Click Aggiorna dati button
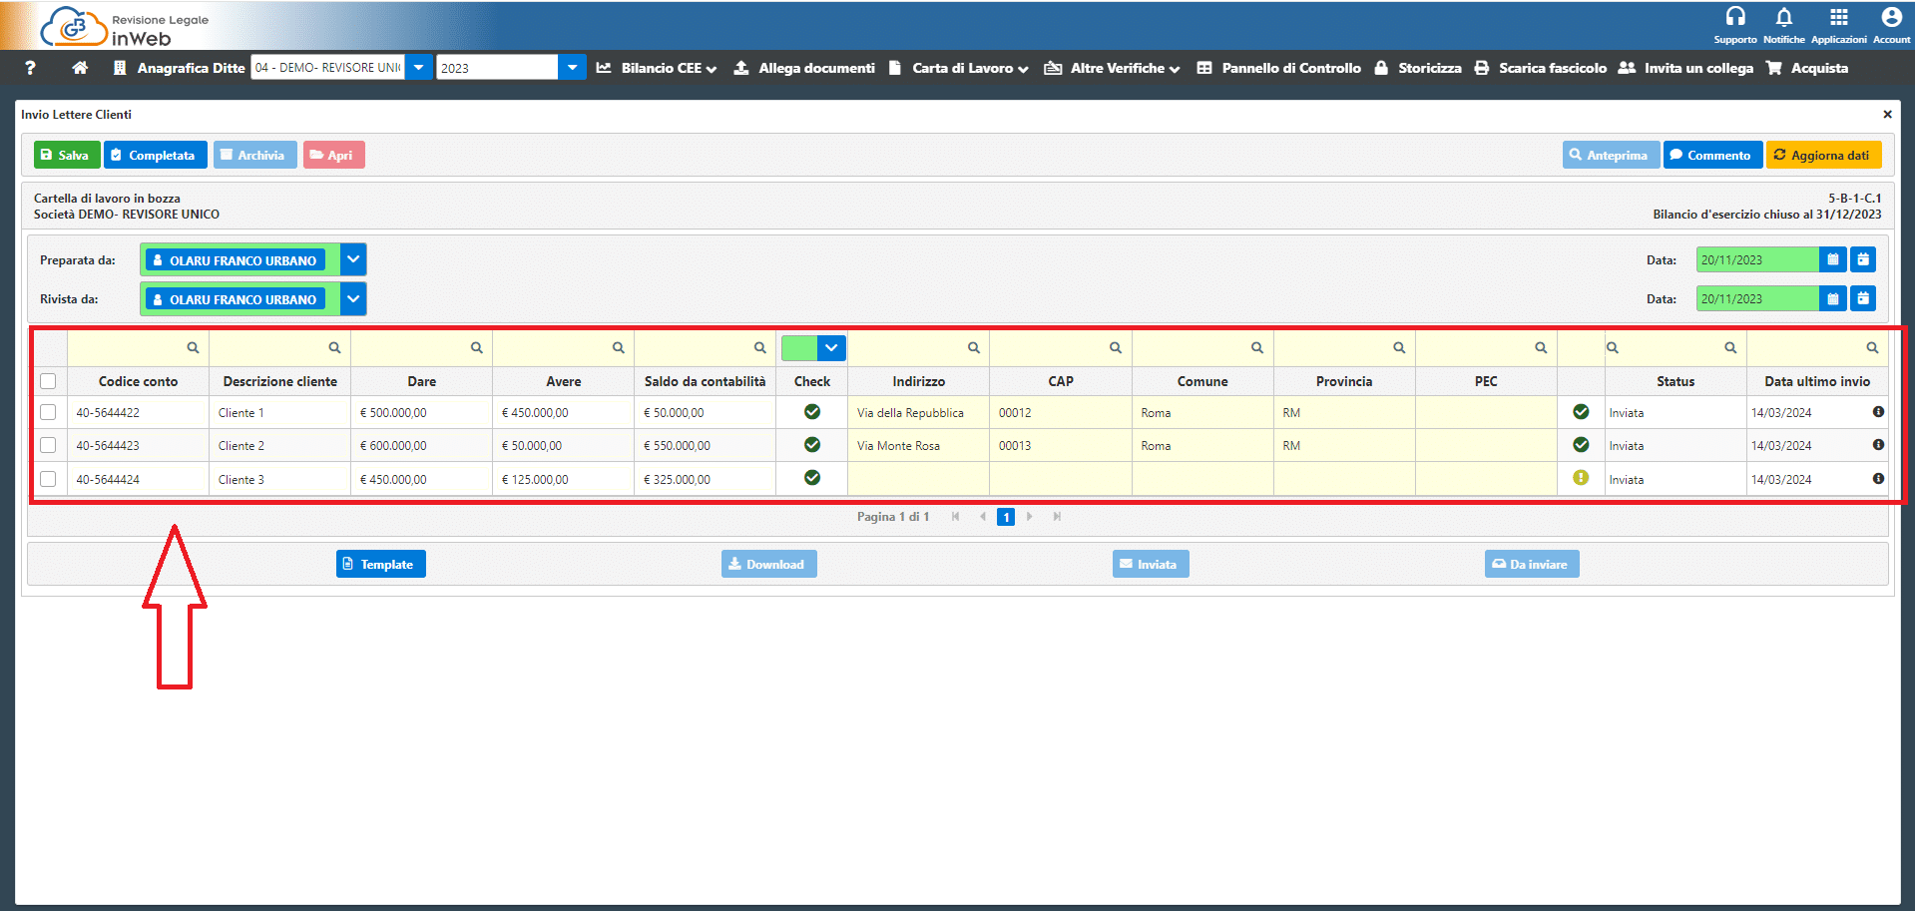Screen dimensions: 1915x911 [x=1823, y=155]
